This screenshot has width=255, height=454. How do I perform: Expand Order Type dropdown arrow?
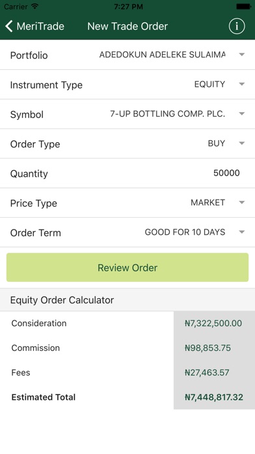pos(242,143)
